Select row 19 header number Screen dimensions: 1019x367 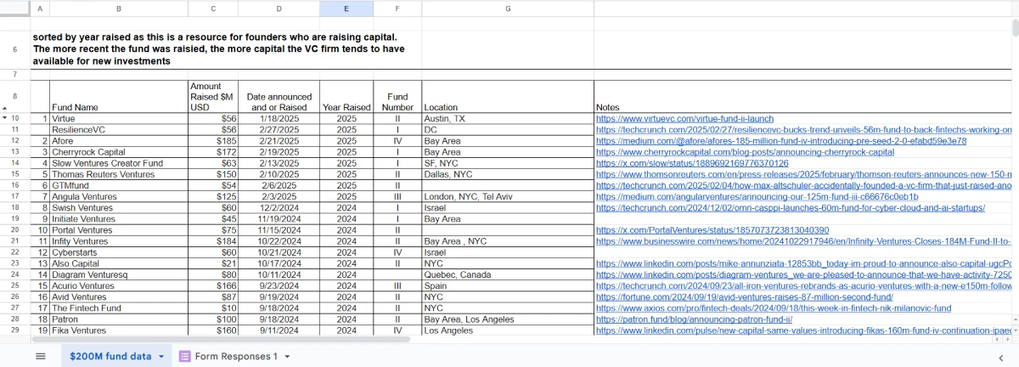click(x=15, y=218)
